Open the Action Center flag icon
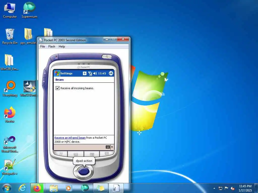Image resolution: width=258 pixels, height=193 pixels. coord(227,188)
